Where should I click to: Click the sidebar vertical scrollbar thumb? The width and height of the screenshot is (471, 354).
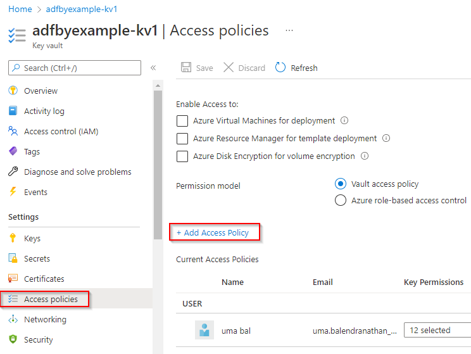[x=158, y=165]
